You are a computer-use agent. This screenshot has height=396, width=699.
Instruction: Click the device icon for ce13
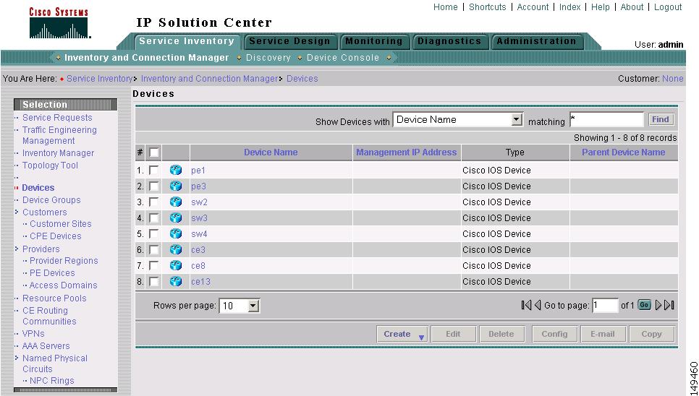pyautogui.click(x=176, y=282)
